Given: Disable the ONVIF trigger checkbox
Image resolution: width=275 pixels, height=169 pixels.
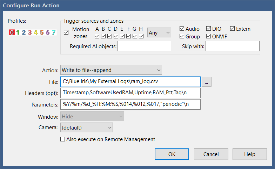Looking at the screenshot, I should (208, 36).
